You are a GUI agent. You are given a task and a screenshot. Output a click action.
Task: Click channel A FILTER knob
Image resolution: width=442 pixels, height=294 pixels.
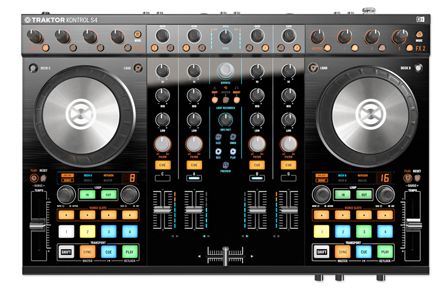[x=194, y=144]
